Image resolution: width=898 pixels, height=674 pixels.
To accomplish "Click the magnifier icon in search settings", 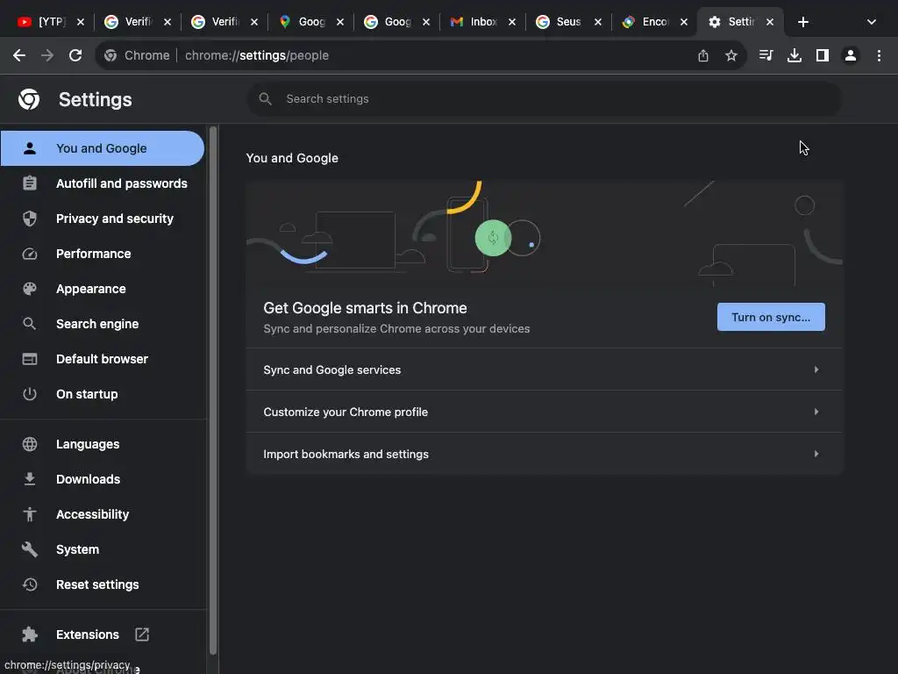I will tap(265, 98).
